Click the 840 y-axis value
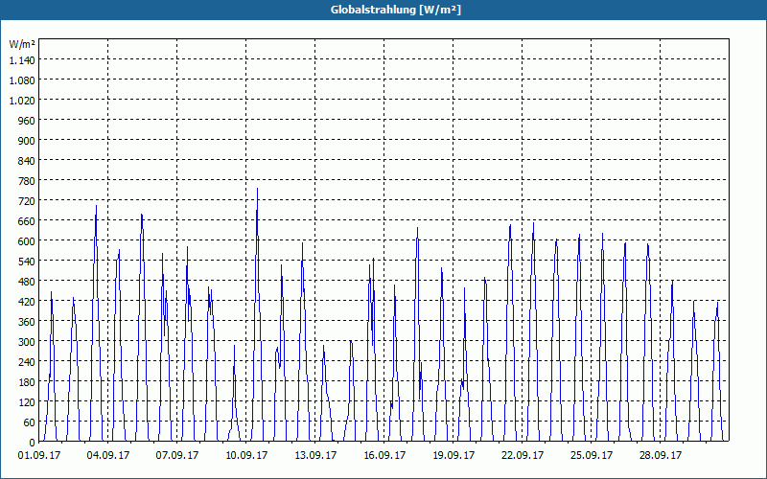 (28, 161)
